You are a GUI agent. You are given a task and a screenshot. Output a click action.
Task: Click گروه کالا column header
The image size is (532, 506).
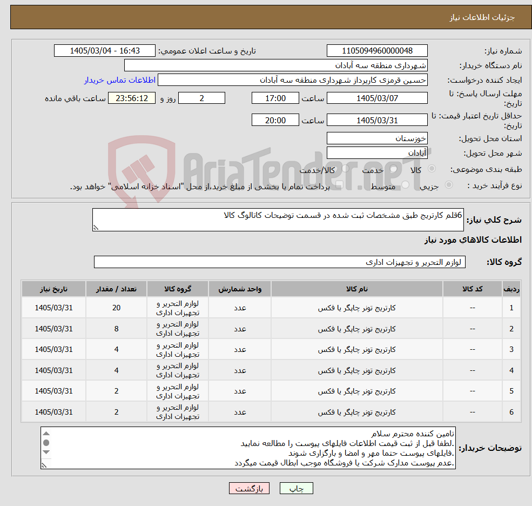click(178, 289)
